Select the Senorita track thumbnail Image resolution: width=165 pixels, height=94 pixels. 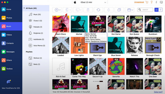pyautogui.click(x=116, y=66)
